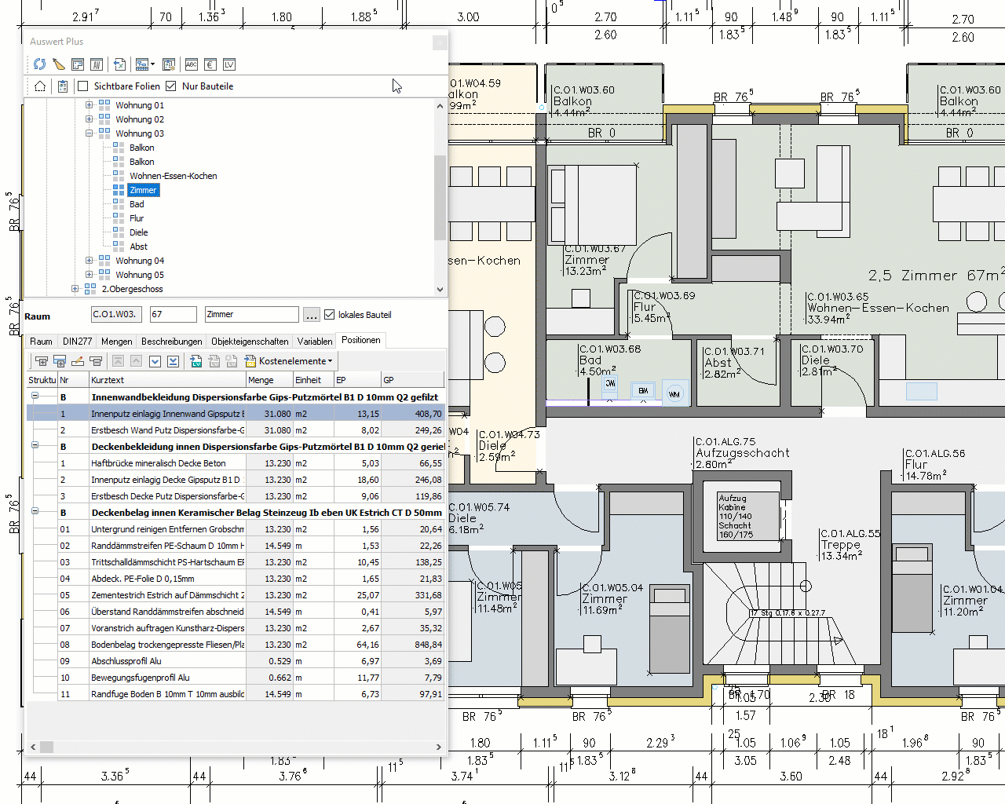Open the structure view icon with arrow

click(144, 64)
